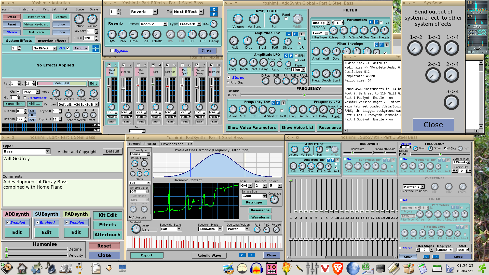The image size is (489, 275).
Task: Click the Kit Edit button
Action: [107, 215]
